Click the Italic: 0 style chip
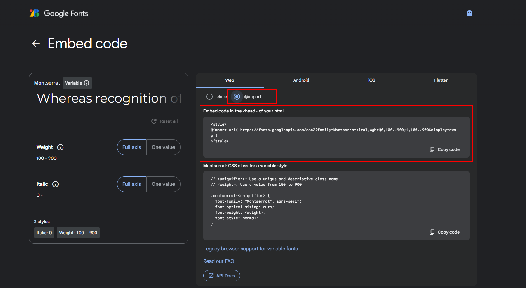This screenshot has width=526, height=288. 44,233
